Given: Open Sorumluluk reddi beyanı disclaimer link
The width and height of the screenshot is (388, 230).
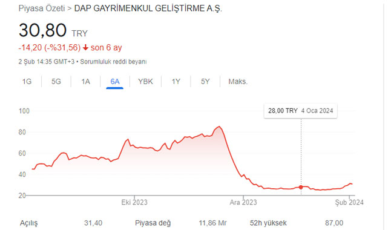Looking at the screenshot, I should (x=113, y=62).
